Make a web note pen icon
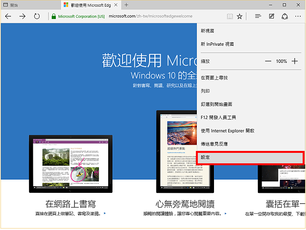This screenshot has height=230, width=306. 272,16
